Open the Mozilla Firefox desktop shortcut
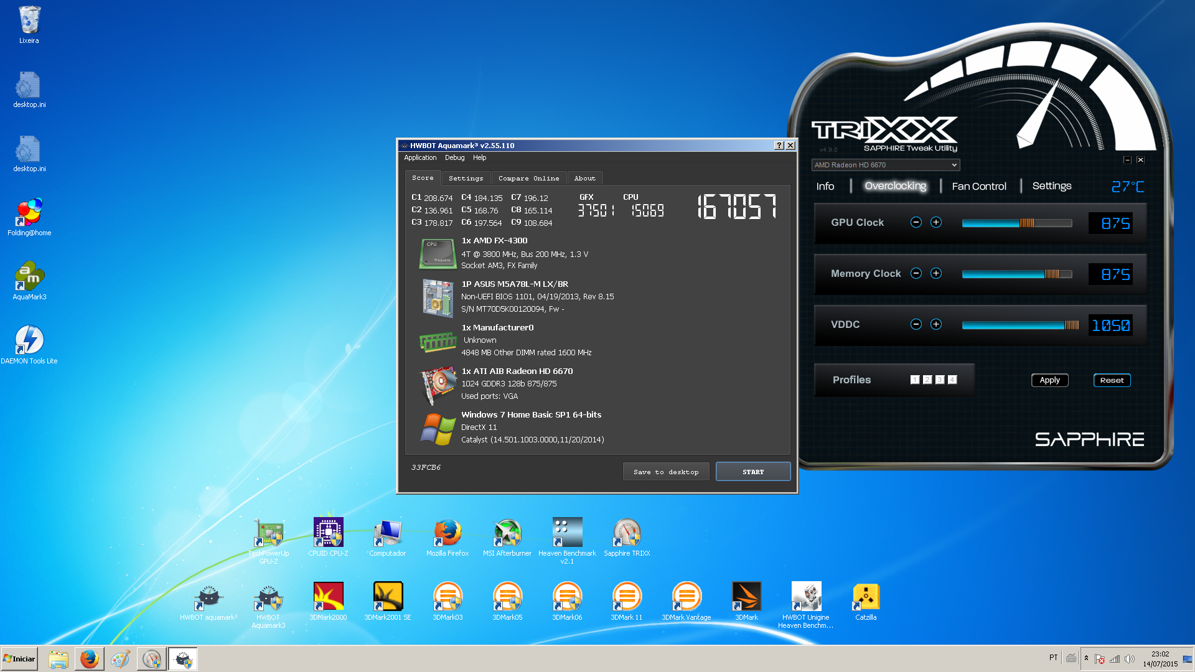The width and height of the screenshot is (1195, 672). [448, 537]
